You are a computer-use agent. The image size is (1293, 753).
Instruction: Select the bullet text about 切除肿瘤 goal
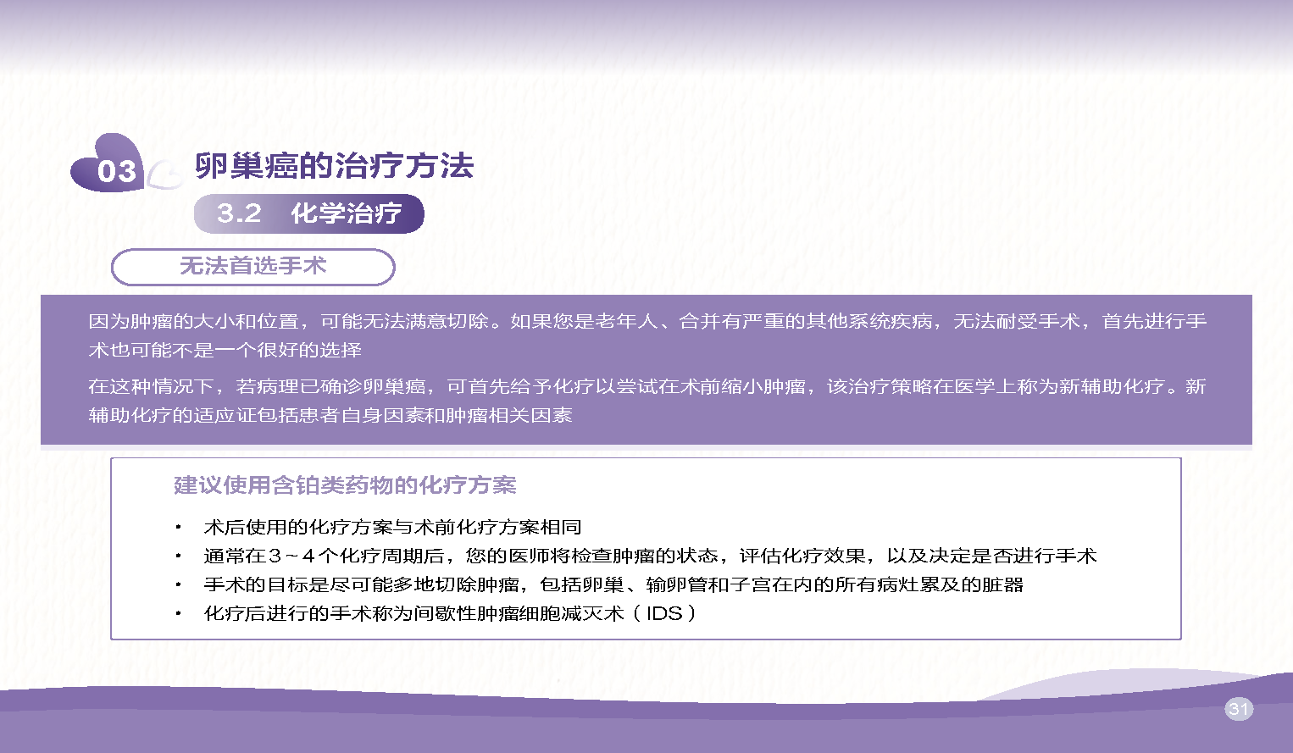(x=613, y=585)
